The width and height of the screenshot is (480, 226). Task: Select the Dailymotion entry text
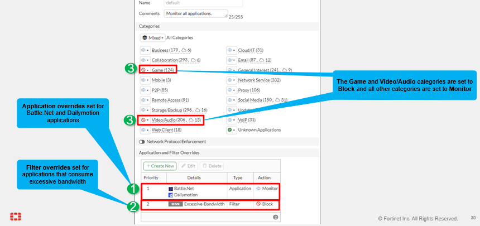tap(186, 195)
